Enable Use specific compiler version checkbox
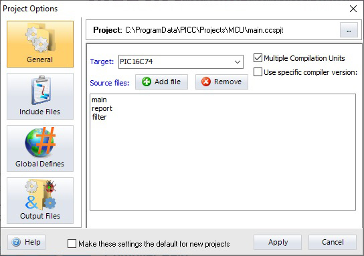 click(x=258, y=72)
